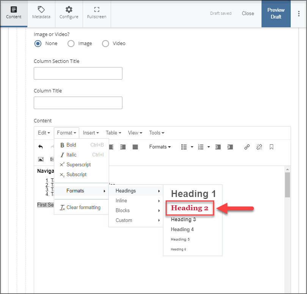Image resolution: width=307 pixels, height=294 pixels.
Task: Click the align right icon
Action: [123, 147]
